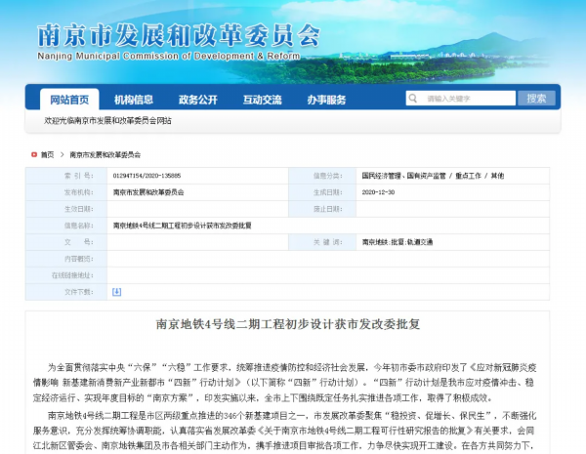Viewport: 586px width, 454px height.
Task: Select keywords 南京地铁;批复;轨道交通
Action: point(398,242)
